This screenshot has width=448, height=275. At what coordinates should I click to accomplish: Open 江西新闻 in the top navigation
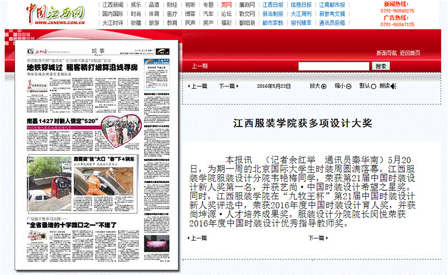coord(113,4)
